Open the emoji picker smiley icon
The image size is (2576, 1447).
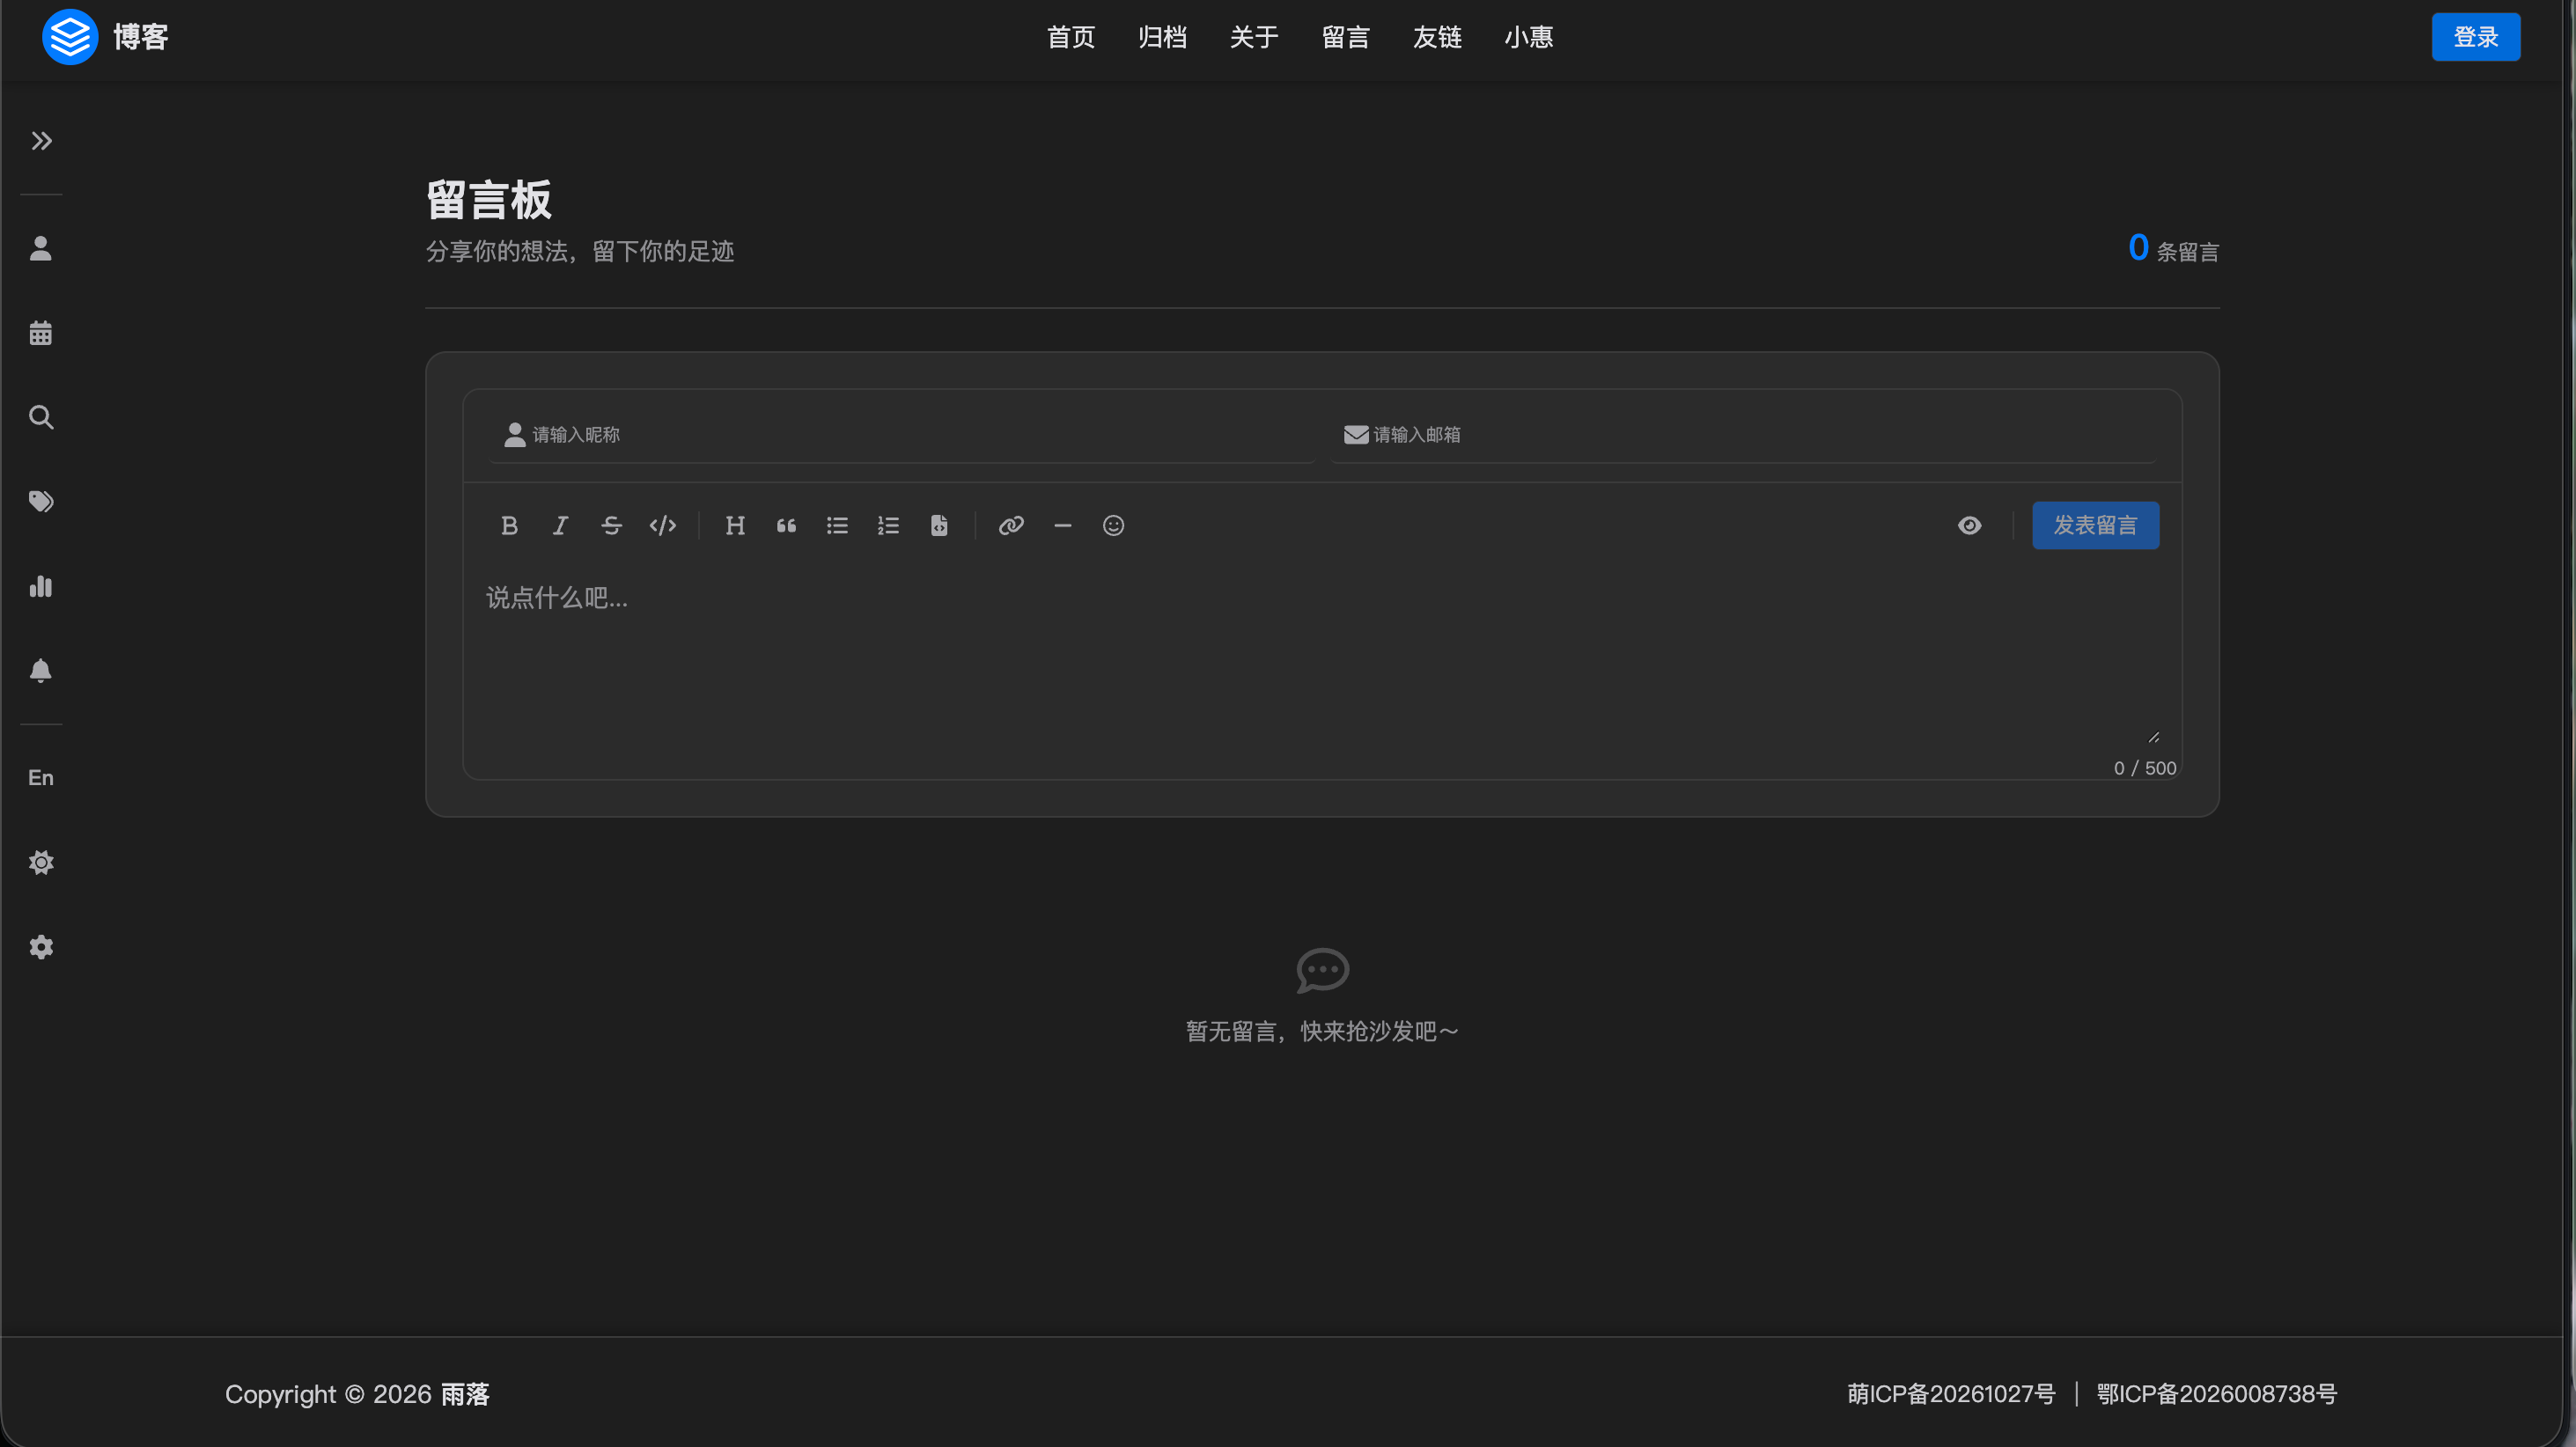(x=1113, y=525)
